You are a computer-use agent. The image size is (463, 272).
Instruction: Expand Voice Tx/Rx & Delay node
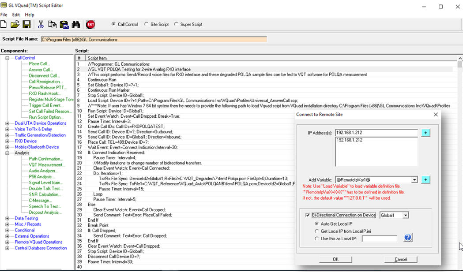tap(8, 129)
